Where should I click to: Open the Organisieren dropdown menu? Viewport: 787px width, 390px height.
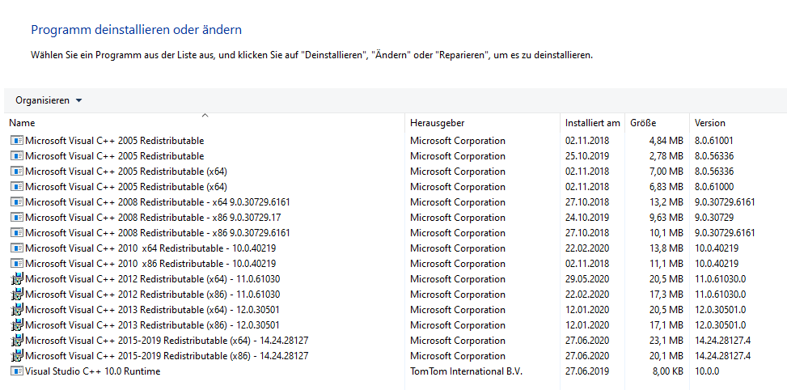click(x=42, y=100)
